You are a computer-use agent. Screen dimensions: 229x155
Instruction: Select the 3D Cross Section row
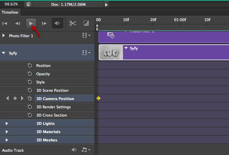47,115
